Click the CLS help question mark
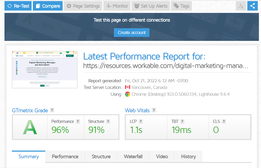Screen dimensions: 261x168 pos(224,121)
